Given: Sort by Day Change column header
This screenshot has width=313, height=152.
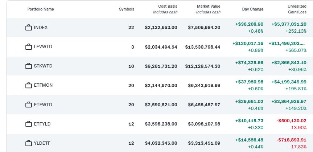Looking at the screenshot, I should (252, 9).
